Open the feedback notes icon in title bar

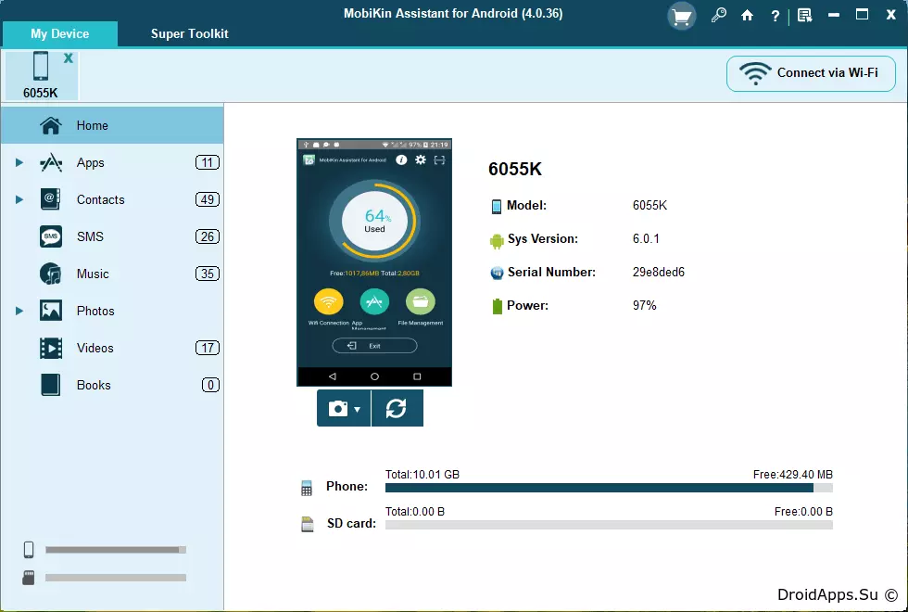[x=804, y=15]
